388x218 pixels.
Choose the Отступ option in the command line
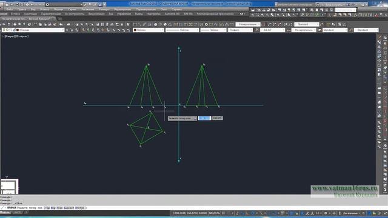[80, 208]
